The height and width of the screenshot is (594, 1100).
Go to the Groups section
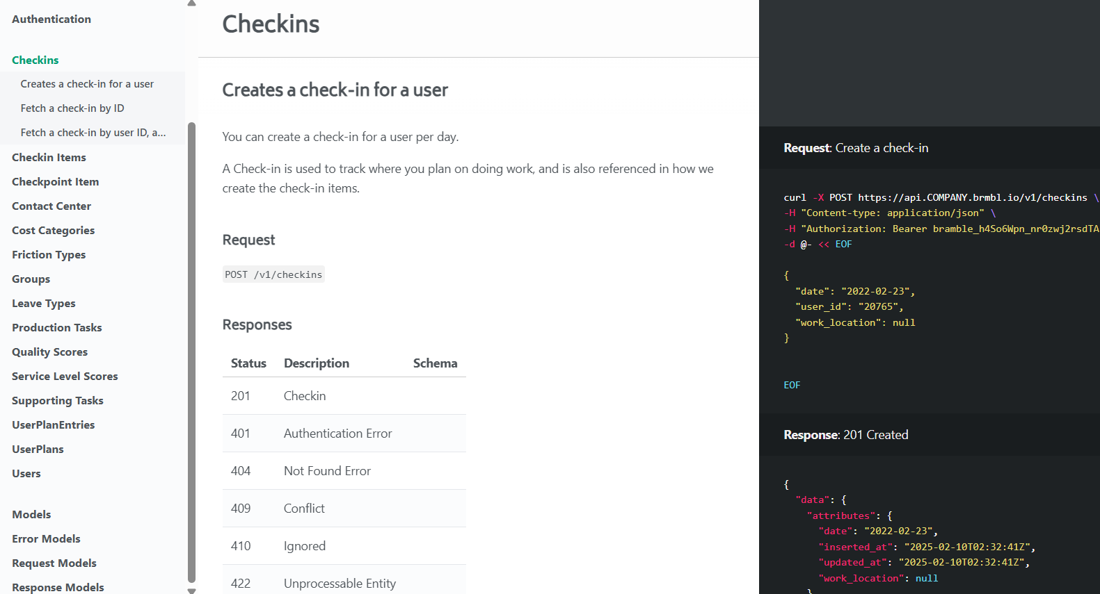(x=31, y=279)
